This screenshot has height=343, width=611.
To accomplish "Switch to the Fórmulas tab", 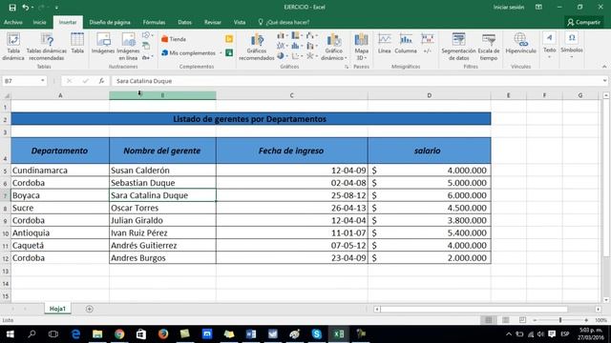I will (x=154, y=23).
